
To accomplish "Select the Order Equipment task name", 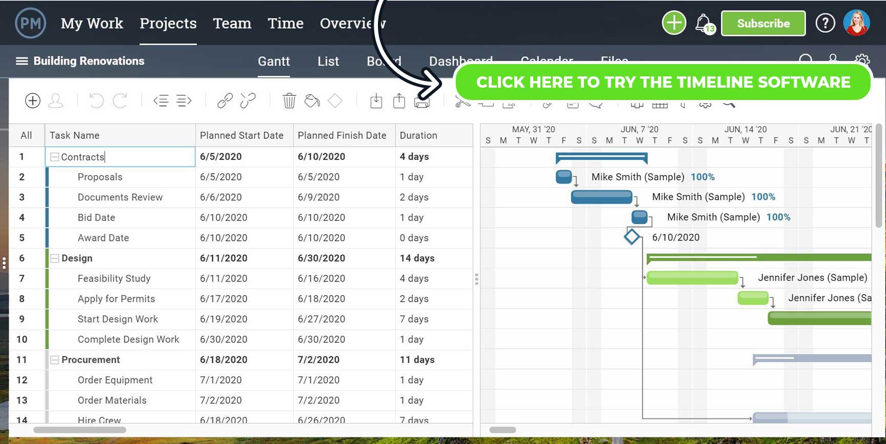I will tap(115, 380).
